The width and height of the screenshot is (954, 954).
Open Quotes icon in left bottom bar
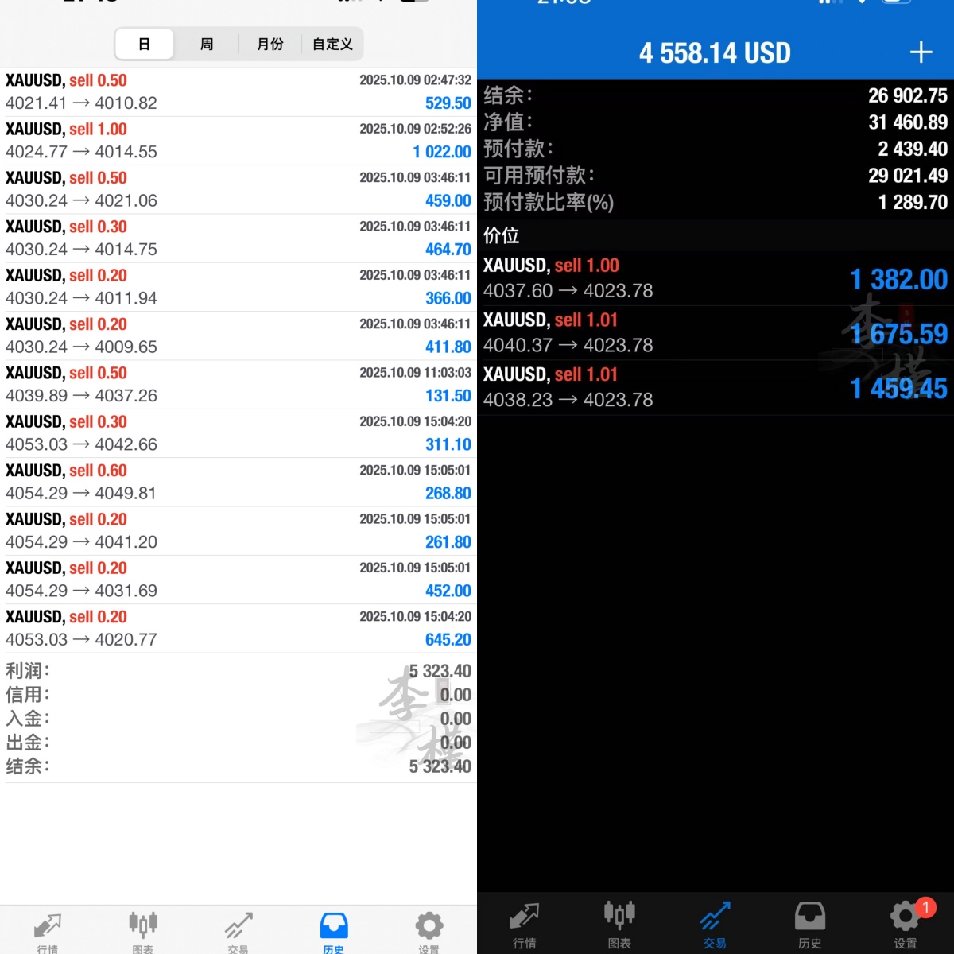point(48,929)
